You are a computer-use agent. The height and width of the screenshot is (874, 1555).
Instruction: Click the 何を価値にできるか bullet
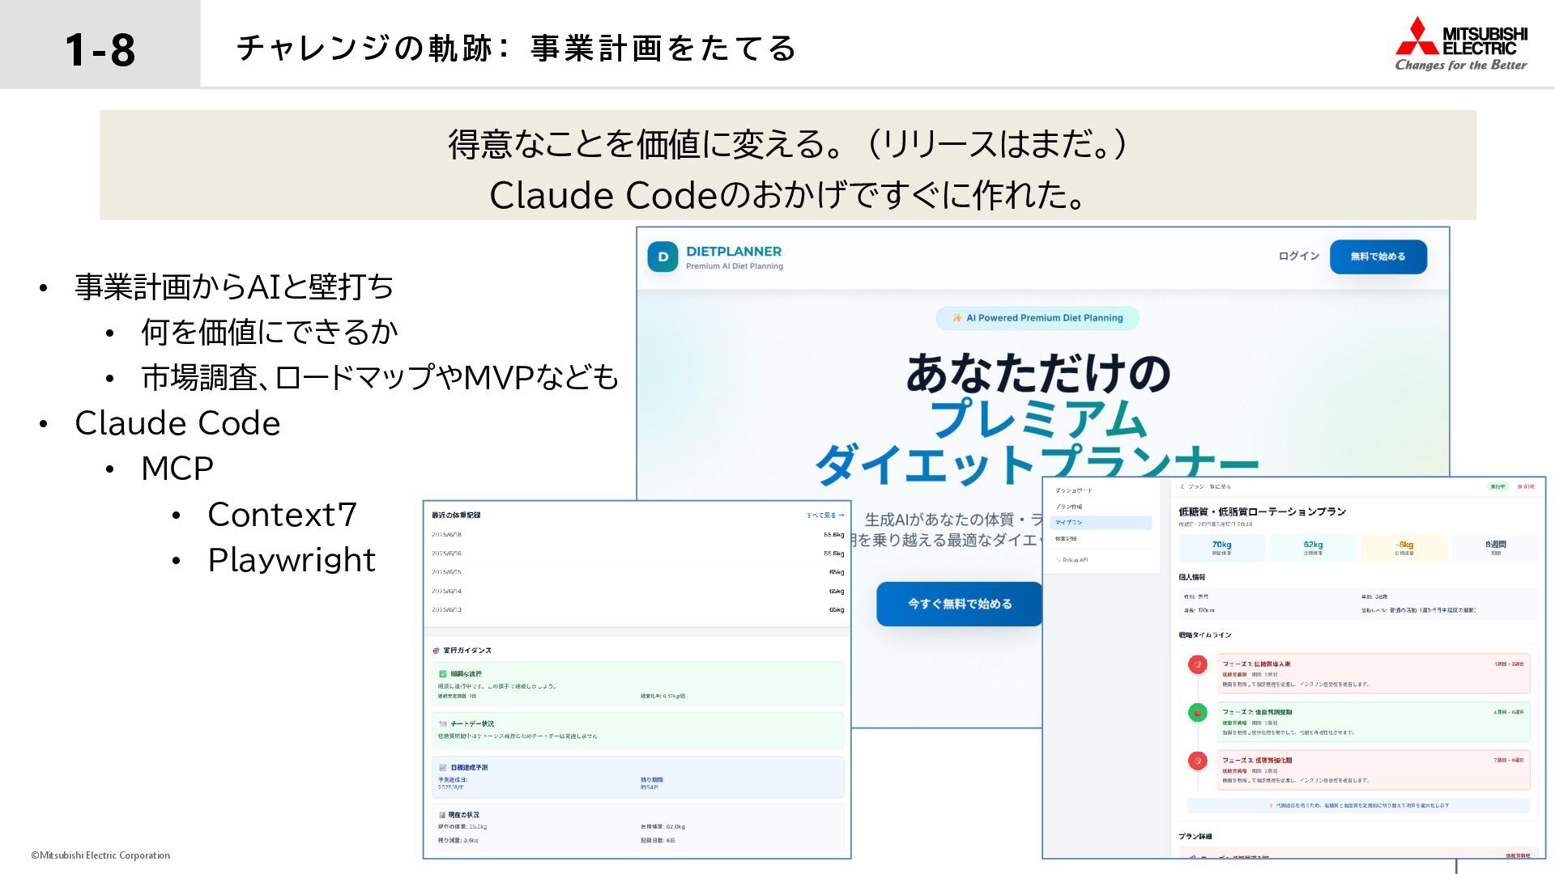point(269,332)
